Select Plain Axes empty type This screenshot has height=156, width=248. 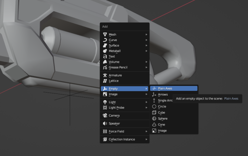click(165, 89)
